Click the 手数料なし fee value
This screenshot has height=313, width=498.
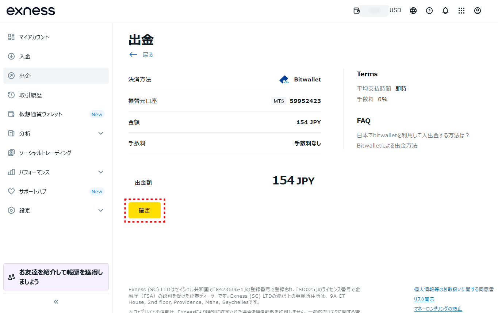coord(308,143)
